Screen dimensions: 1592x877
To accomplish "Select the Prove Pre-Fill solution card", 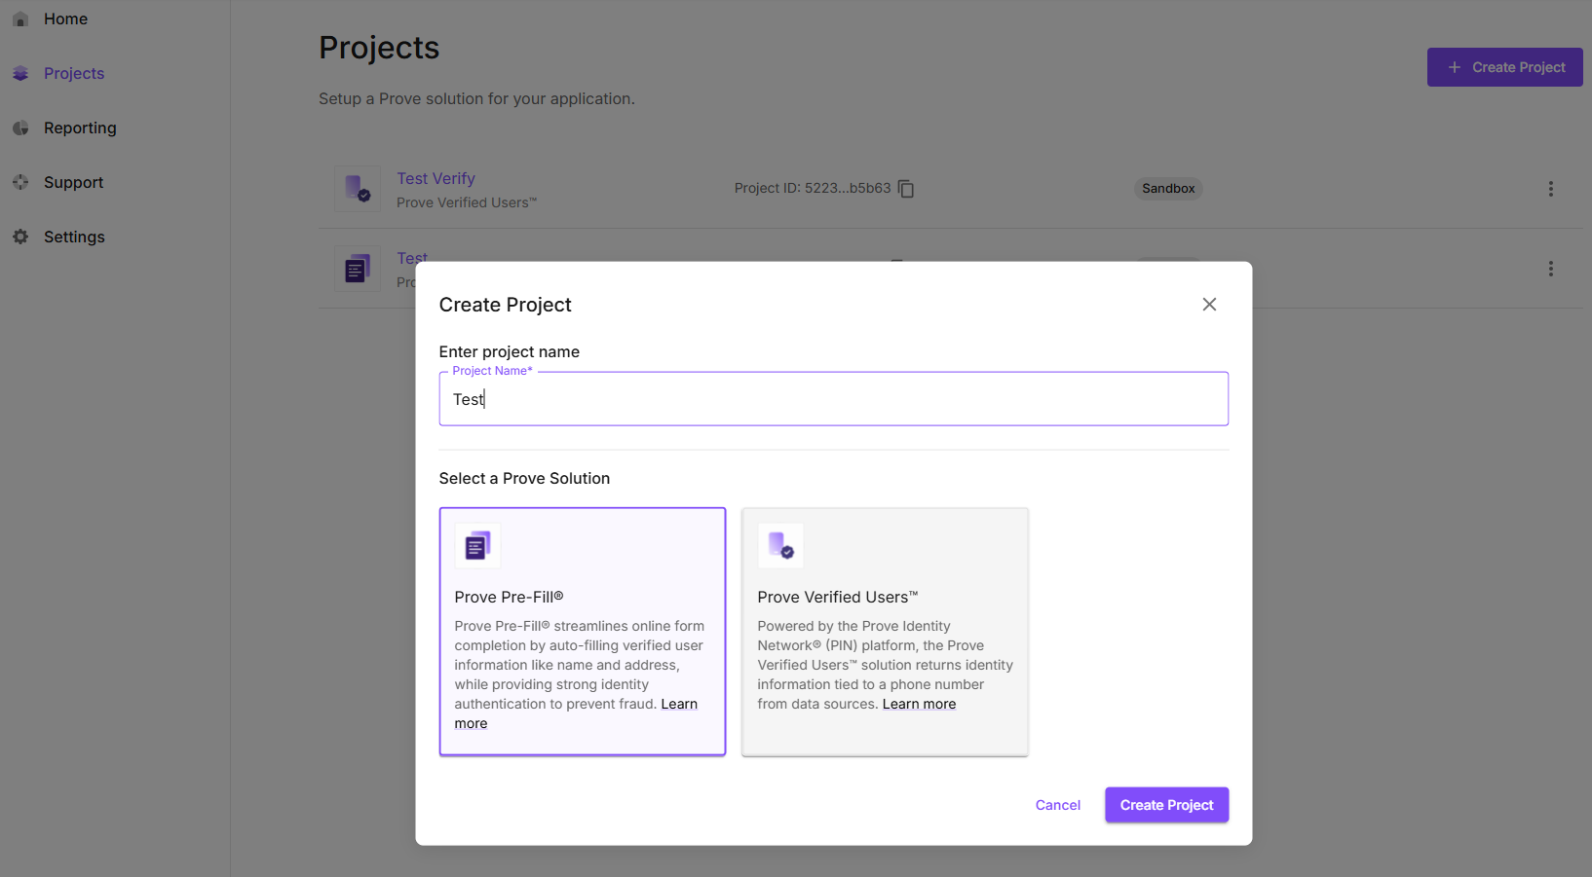I will (x=583, y=631).
